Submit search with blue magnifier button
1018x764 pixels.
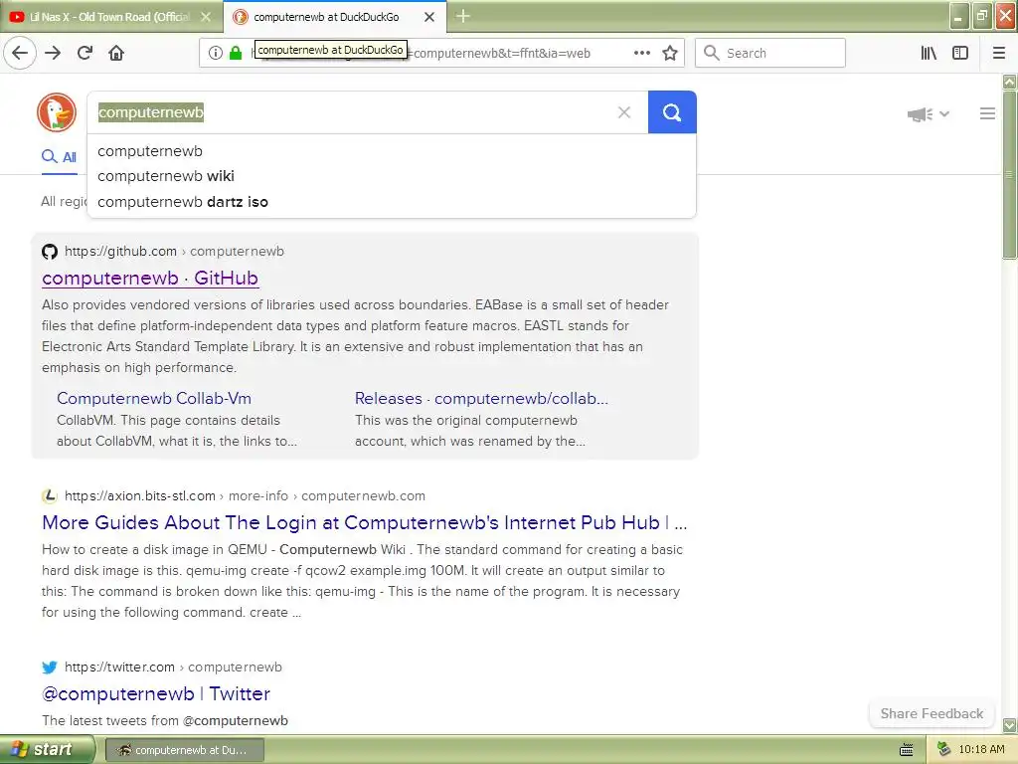672,112
